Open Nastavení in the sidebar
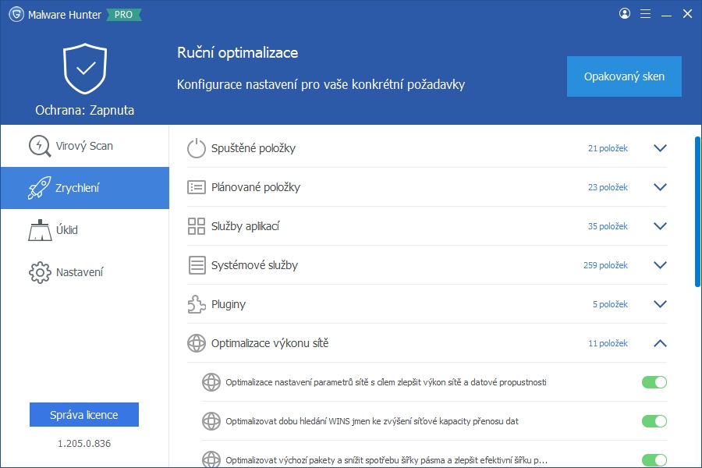The height and width of the screenshot is (468, 702). click(84, 272)
